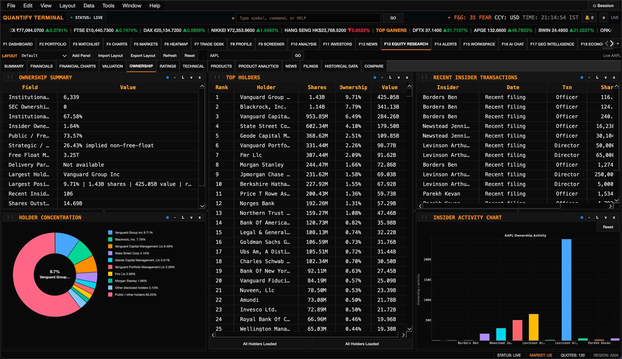Open the Ratings sub-tab
622x359 pixels.
(x=168, y=66)
